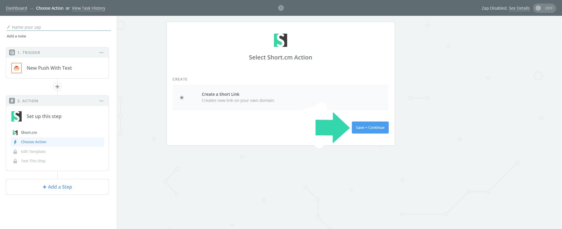Screen dimensions: 562x229
Task: Select the locked Edit Template step
Action: point(33,152)
